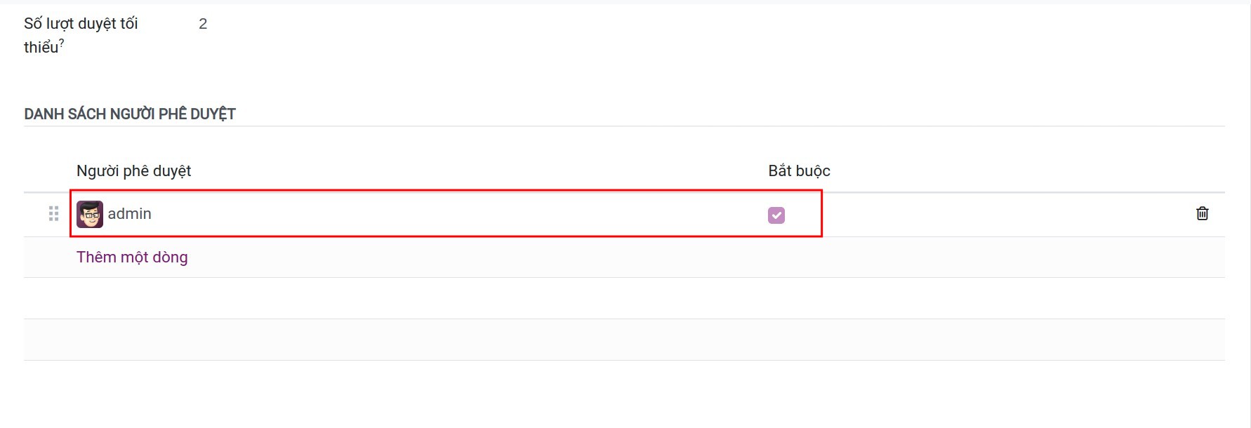Viewport: 1251px width, 428px height.
Task: Click the word "thiểu" in the field label
Action: coord(41,48)
